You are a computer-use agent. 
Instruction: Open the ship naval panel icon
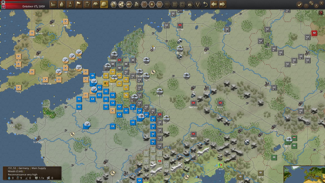(x=62, y=4)
